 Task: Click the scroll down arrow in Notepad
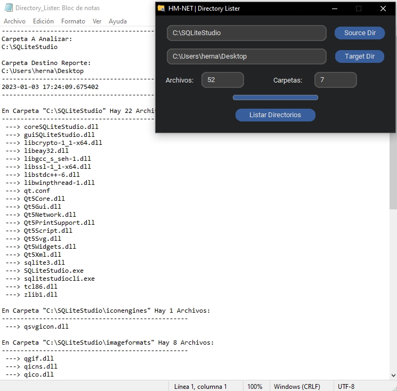[393, 376]
